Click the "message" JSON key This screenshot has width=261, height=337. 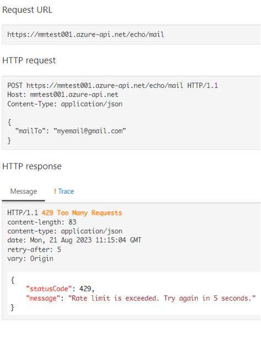click(x=43, y=298)
